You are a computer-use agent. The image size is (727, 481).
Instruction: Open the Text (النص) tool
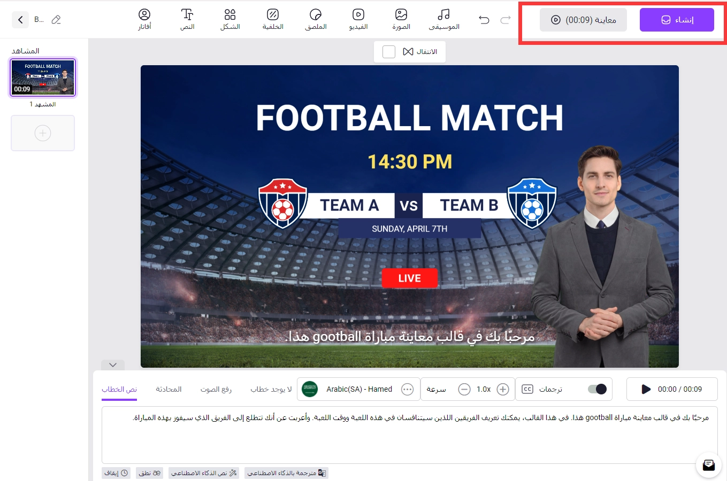(187, 19)
